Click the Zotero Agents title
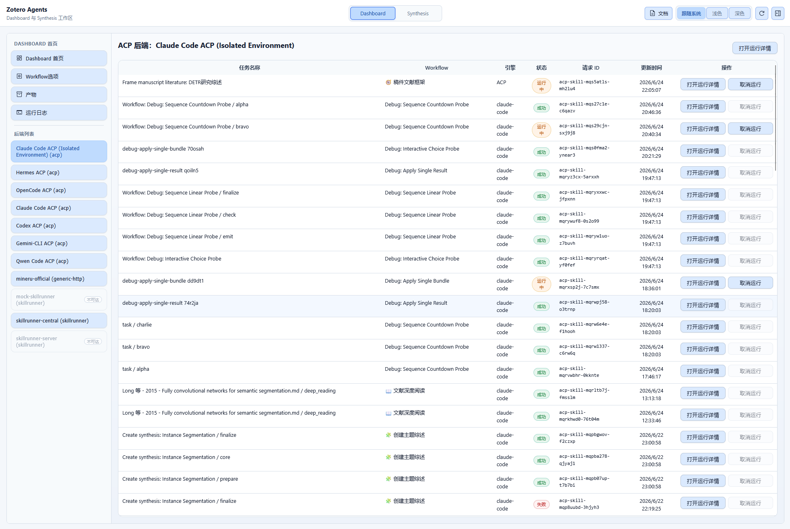The width and height of the screenshot is (790, 529). tap(27, 9)
